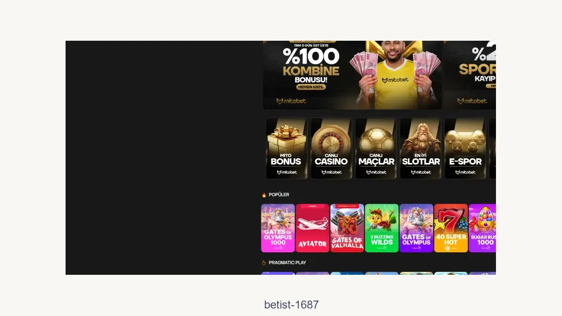Launch the Gates of Olympus 1000 game

[278, 228]
